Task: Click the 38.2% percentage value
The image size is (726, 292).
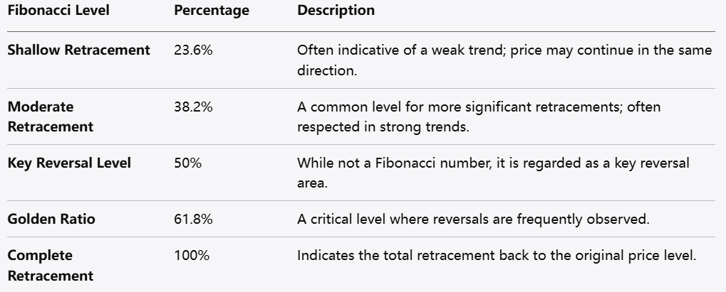Action: [x=193, y=107]
